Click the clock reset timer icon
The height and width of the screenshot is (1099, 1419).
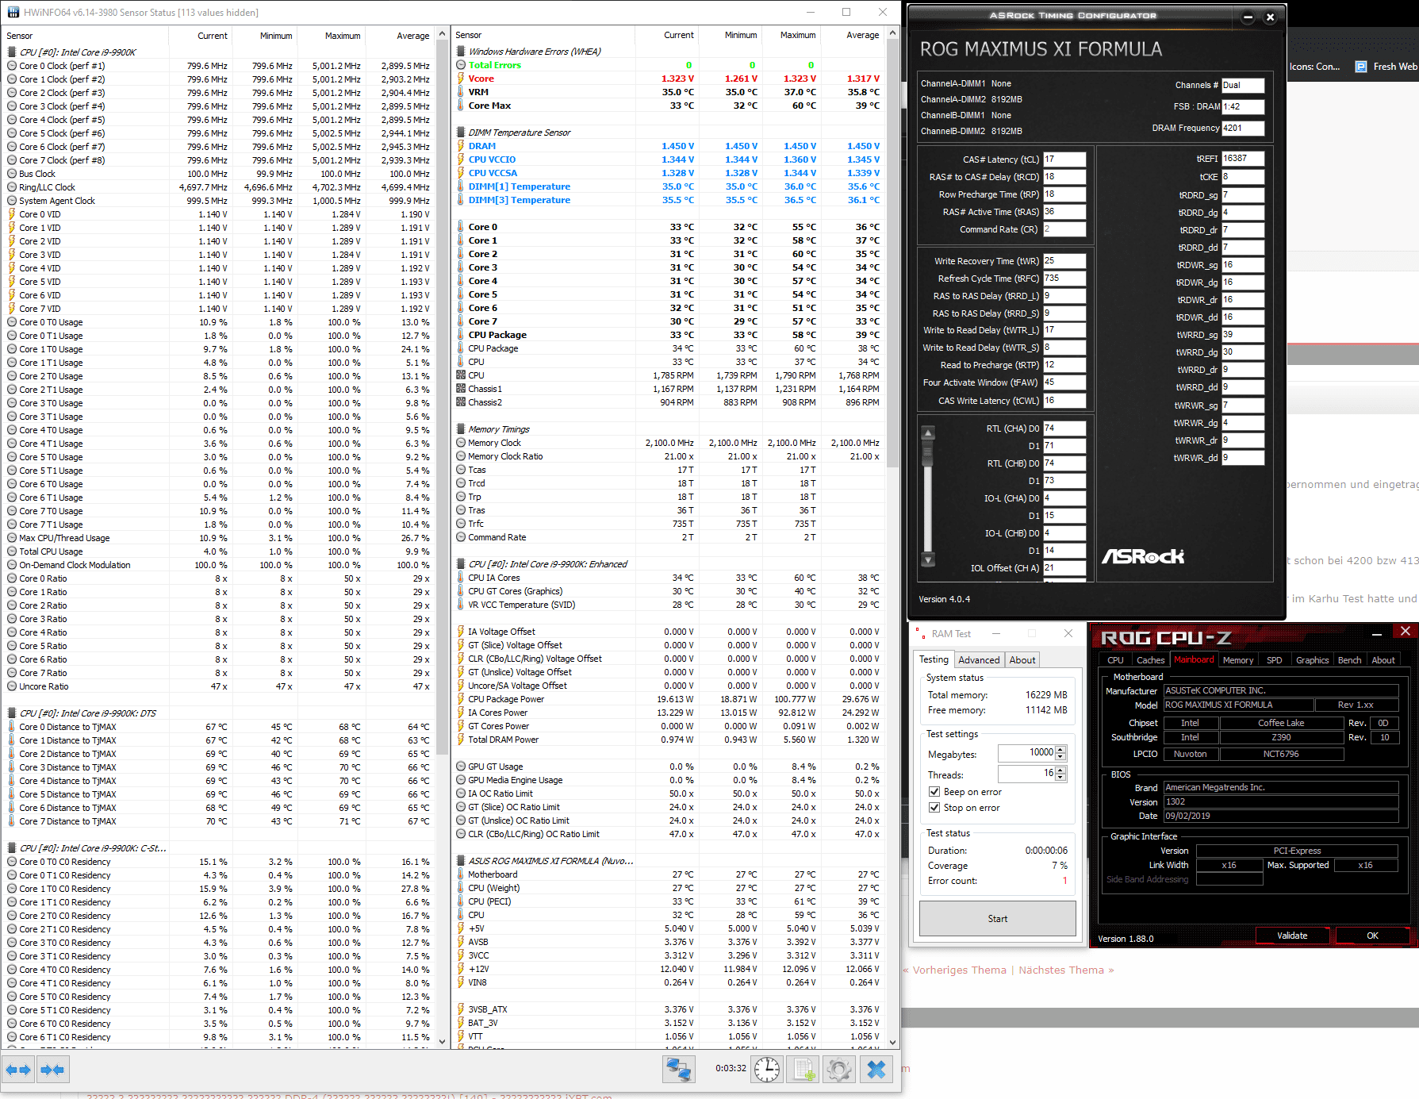(x=767, y=1069)
